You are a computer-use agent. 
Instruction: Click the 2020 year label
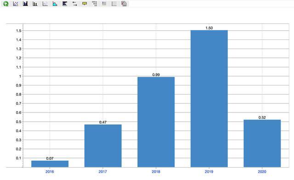(x=262, y=172)
